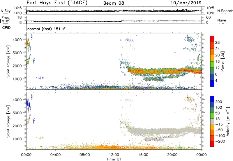Screen dimensions: 233x161
Task: Click the '10^5' label beside N.Search
Action: pyautogui.click(x=210, y=8)
